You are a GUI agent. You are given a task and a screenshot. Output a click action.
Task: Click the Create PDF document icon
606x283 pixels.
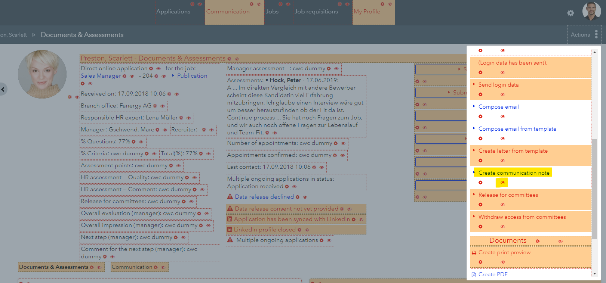pyautogui.click(x=474, y=275)
